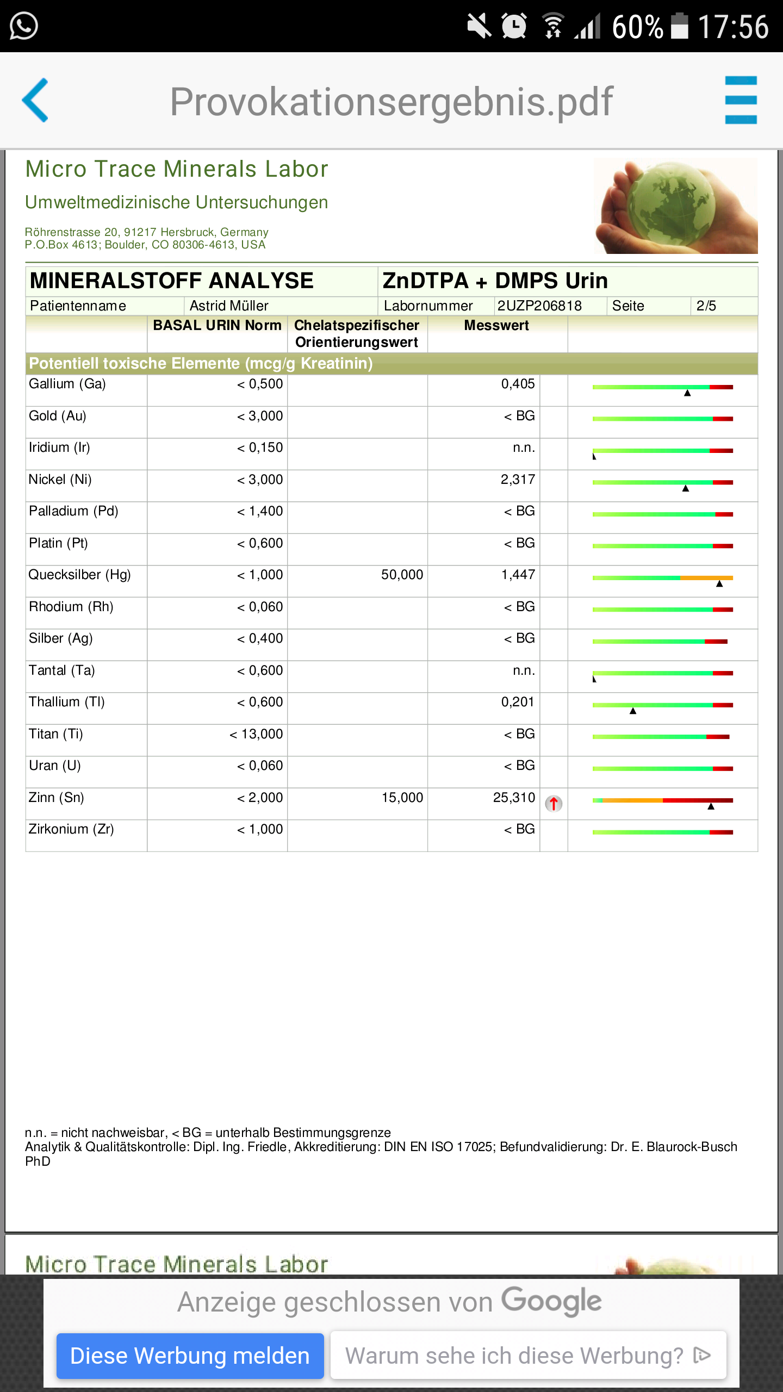Viewport: 783px width, 1392px height.
Task: Tap the muted sound status icon
Action: (478, 26)
